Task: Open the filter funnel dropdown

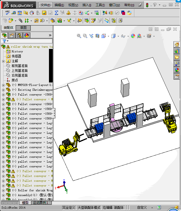Action: (6, 41)
